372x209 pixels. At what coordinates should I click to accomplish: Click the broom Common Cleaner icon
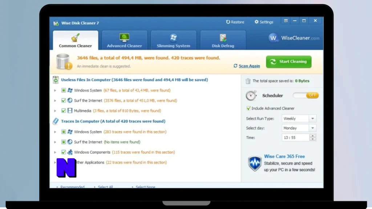click(x=76, y=38)
